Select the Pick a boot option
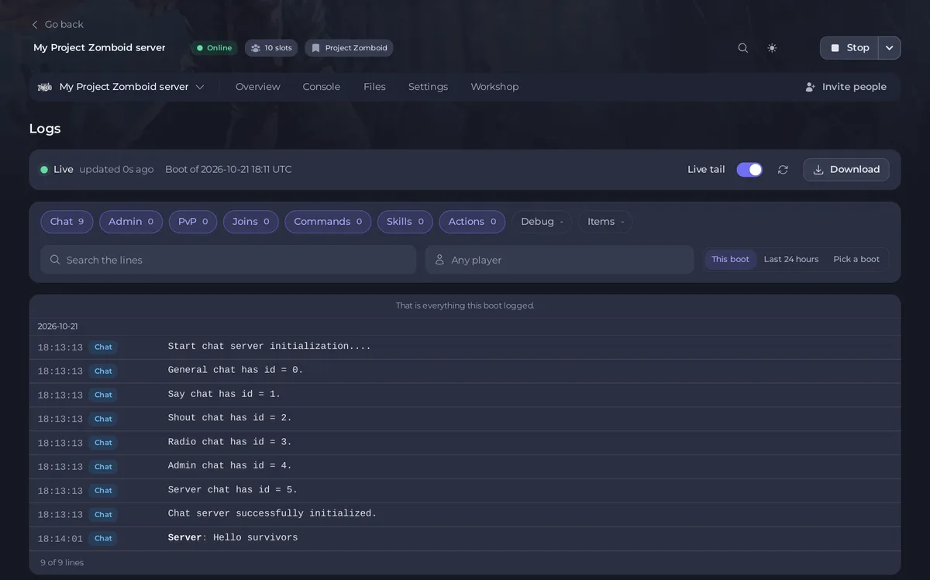The image size is (930, 580). [x=856, y=260]
